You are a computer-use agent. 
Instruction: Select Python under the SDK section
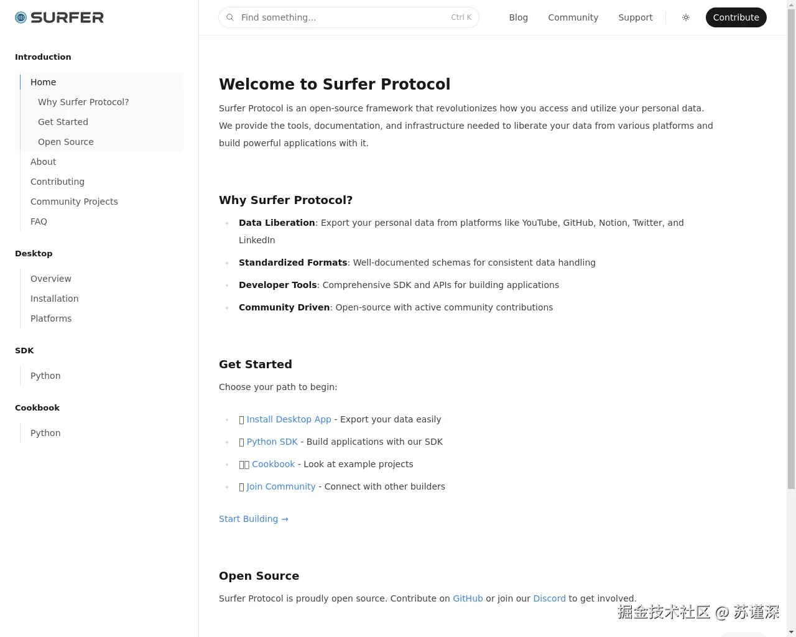pos(45,376)
